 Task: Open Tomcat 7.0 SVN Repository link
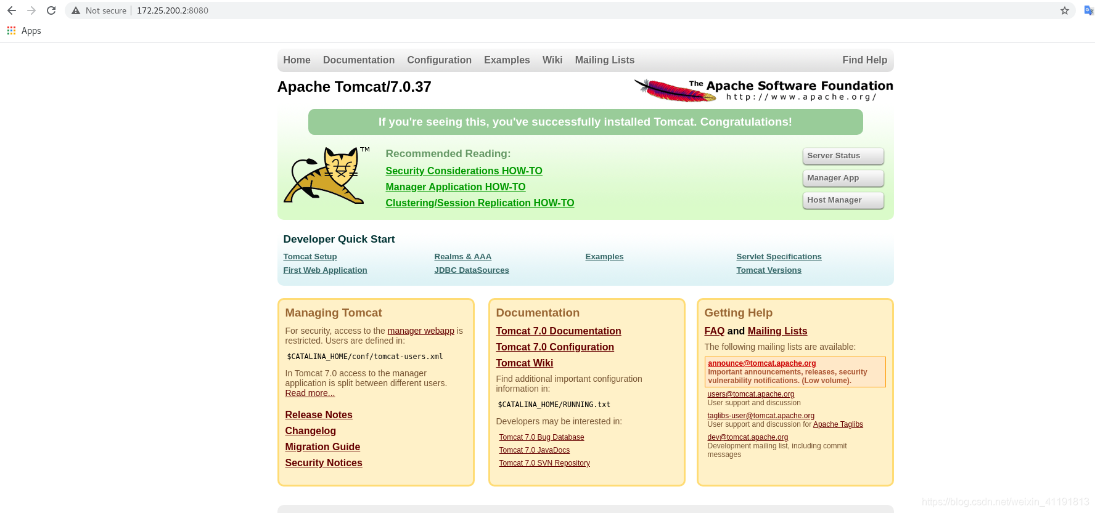coord(544,463)
